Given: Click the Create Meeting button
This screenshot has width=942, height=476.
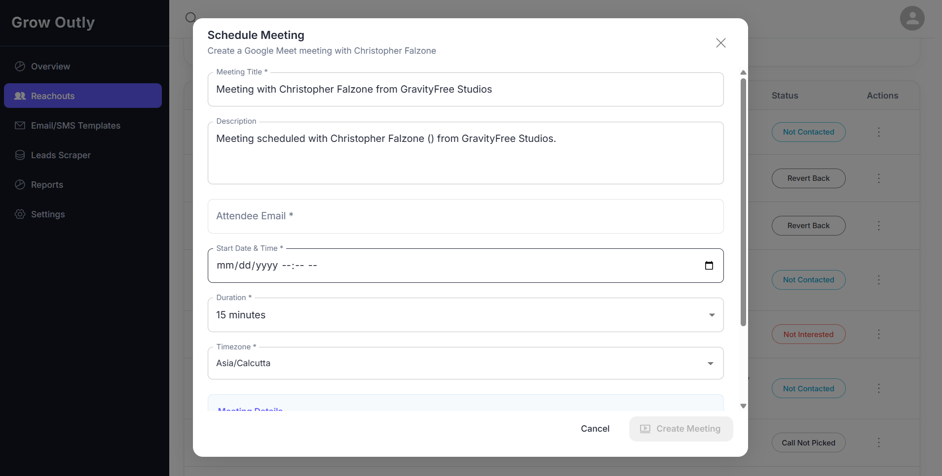Looking at the screenshot, I should tap(680, 429).
